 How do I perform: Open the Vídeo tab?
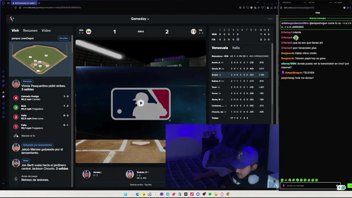click(46, 31)
